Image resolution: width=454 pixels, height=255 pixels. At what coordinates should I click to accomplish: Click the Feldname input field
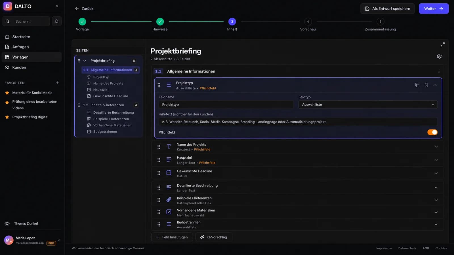[x=226, y=105]
